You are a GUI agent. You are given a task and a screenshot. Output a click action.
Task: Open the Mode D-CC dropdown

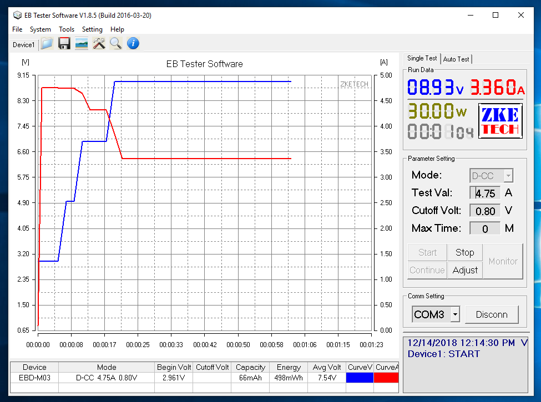(x=508, y=176)
